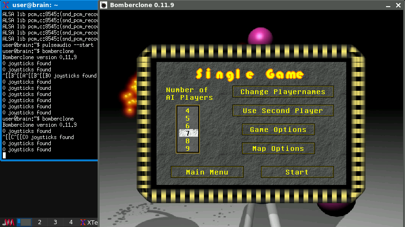Close the Bomberclone window

(x=399, y=5)
